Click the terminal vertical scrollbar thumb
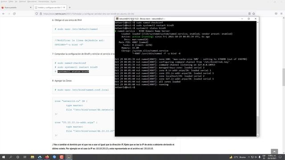The image size is (285, 160). 258,125
